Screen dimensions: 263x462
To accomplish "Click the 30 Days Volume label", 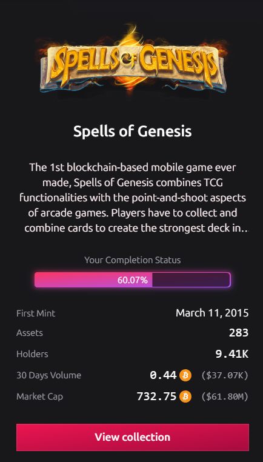I will (49, 375).
